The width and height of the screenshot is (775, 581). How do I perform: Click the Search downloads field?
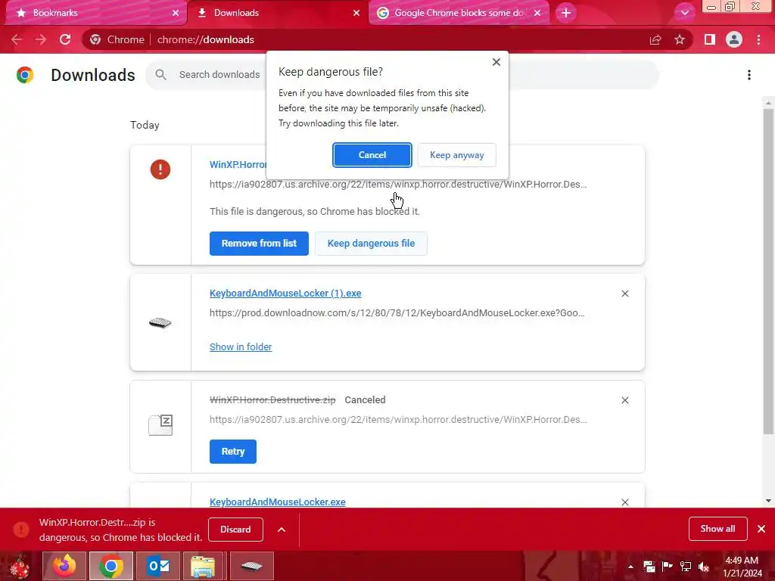219,75
